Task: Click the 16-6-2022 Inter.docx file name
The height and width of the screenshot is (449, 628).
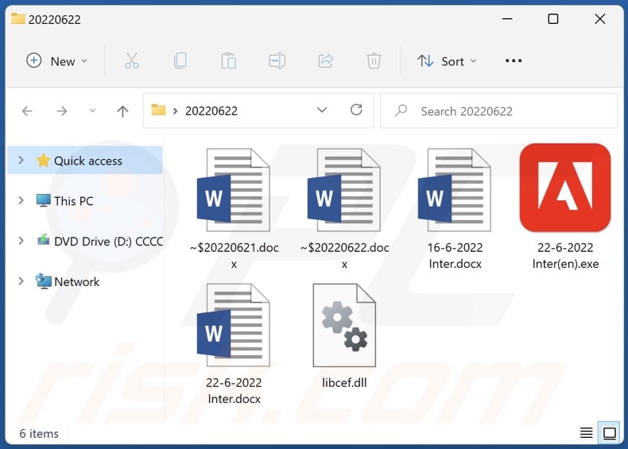Action: click(x=455, y=256)
